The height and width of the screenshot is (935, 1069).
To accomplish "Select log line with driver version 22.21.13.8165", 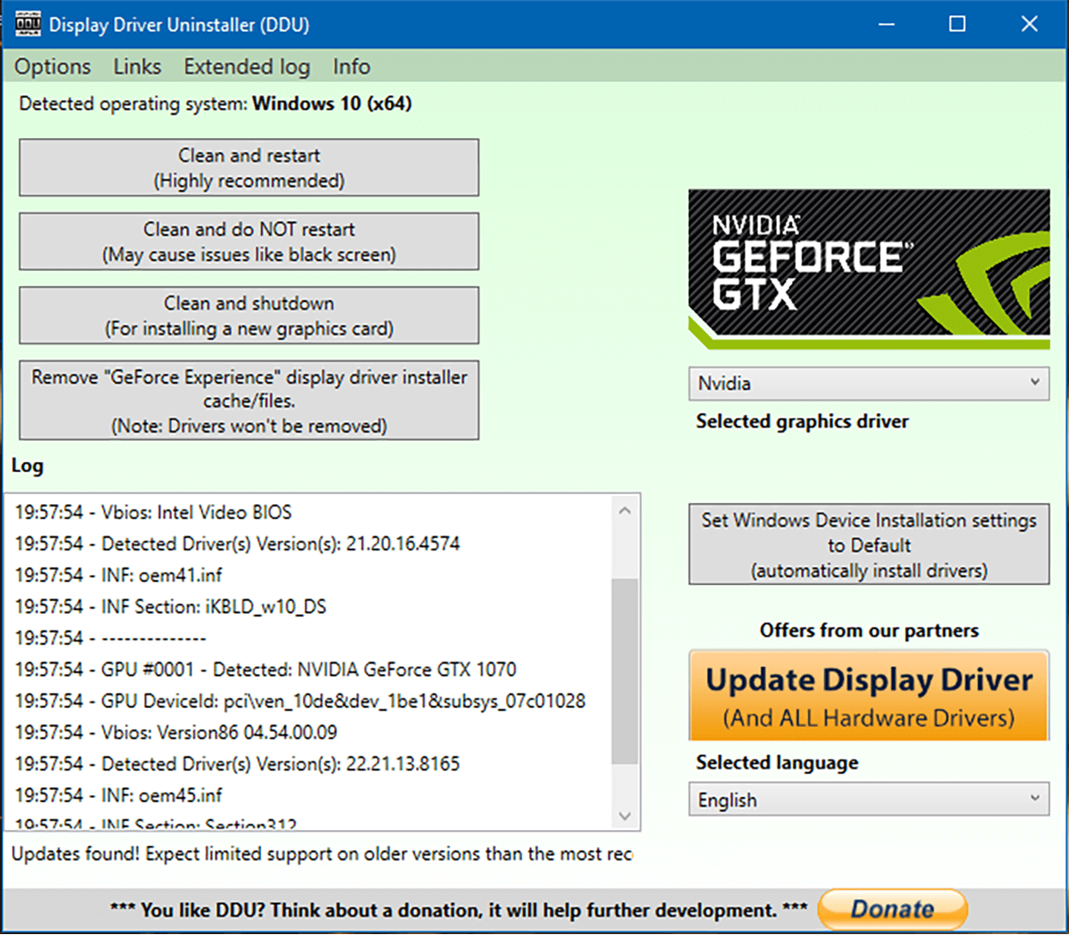I will point(237,763).
